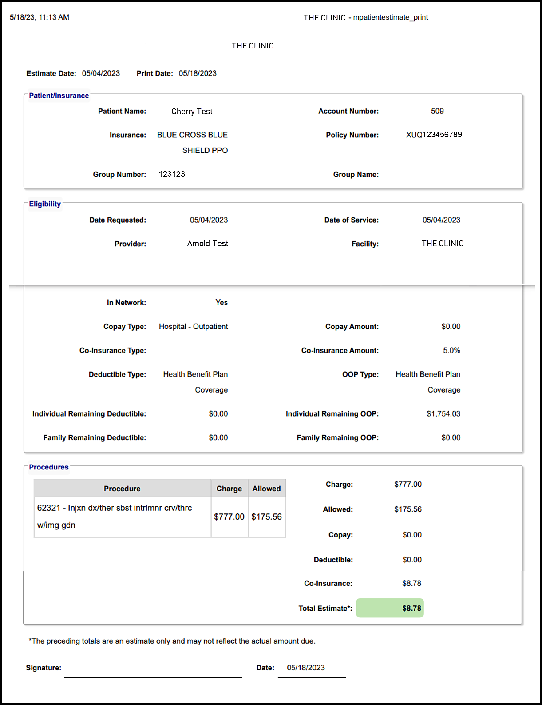Screen dimensions: 542x705
Task: Click the $777.00 charge table cell
Action: [229, 517]
